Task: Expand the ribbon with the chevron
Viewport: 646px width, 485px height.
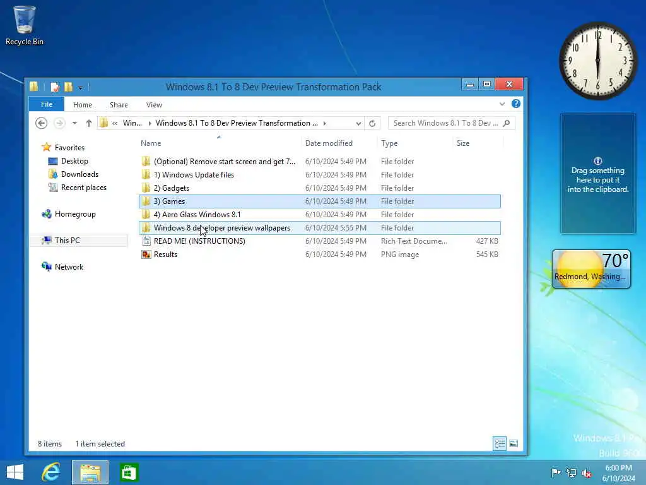Action: pyautogui.click(x=502, y=104)
